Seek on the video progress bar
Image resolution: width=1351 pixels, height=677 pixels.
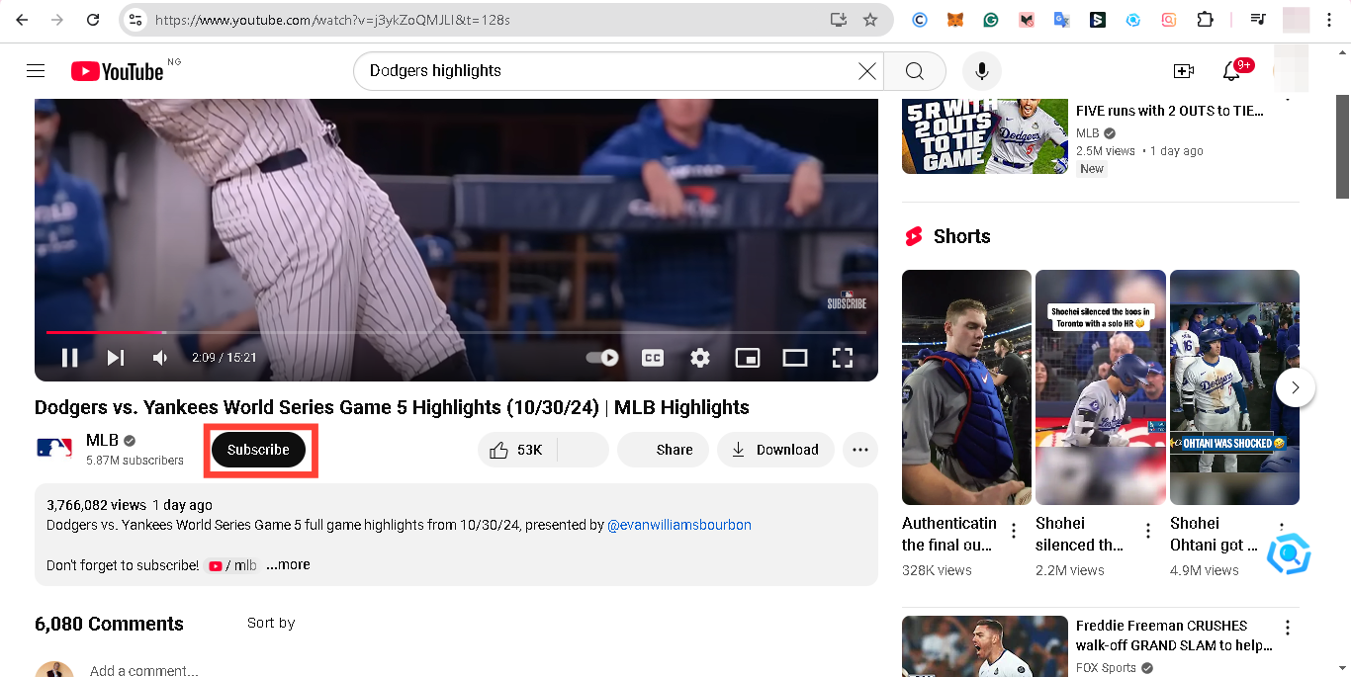[456, 332]
